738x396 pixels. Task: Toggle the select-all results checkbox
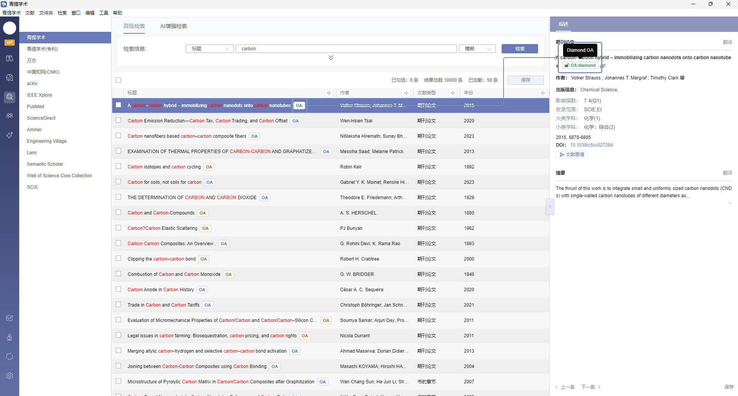point(118,80)
